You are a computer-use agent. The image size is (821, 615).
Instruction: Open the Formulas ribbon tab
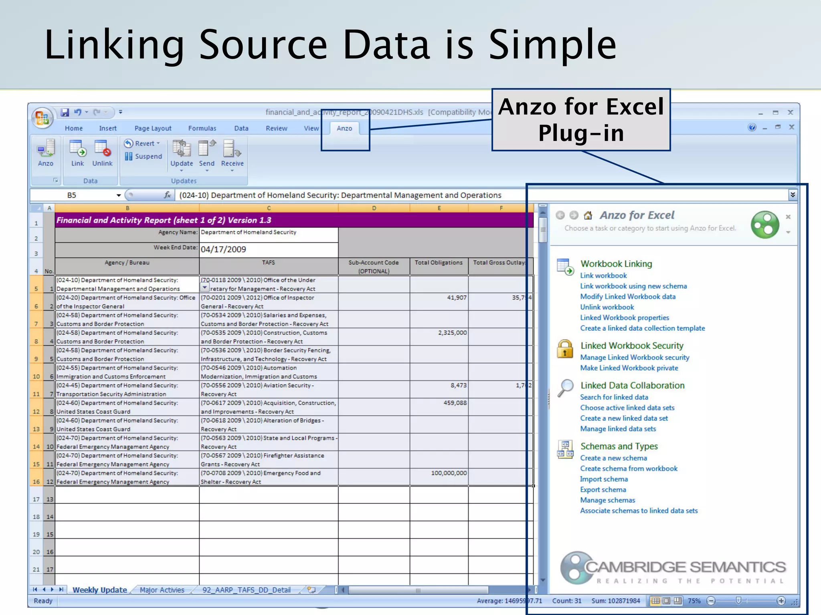202,129
